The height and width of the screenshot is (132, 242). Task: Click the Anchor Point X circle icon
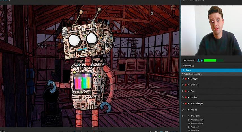click(x=189, y=120)
